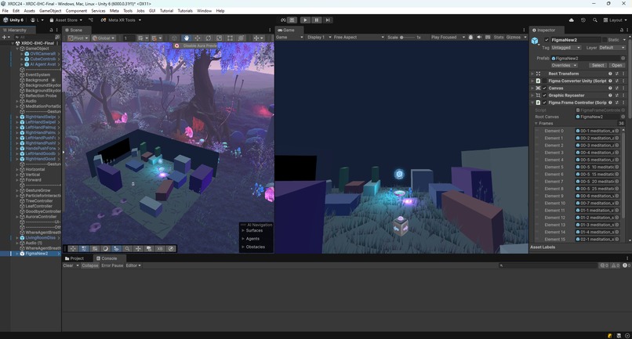Click the FigmaNew2 GameObject cube icon

coord(535,41)
